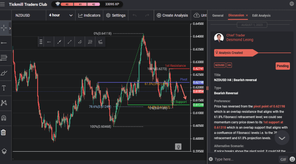This screenshot has width=296, height=164.
Task: Choose trend line tool in floating toolbar
Action: (x=70, y=42)
